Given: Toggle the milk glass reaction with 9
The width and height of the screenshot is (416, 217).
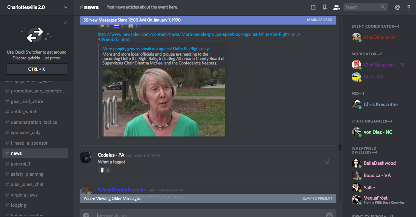Looking at the screenshot, I should (104, 170).
